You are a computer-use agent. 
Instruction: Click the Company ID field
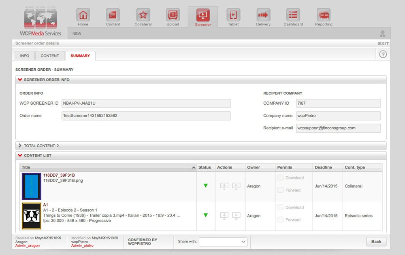[338, 103]
